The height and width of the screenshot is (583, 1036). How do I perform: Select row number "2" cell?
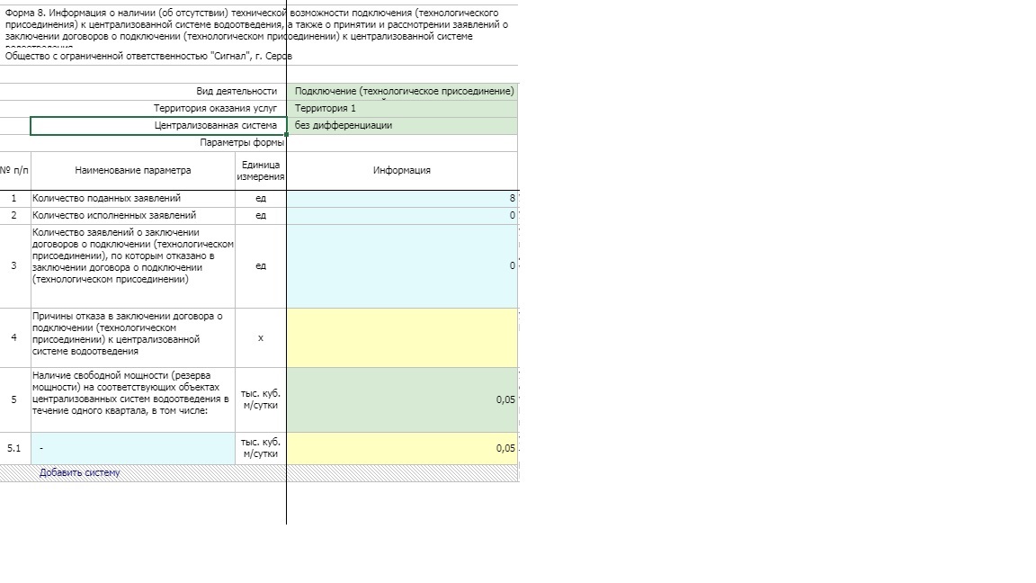14,216
